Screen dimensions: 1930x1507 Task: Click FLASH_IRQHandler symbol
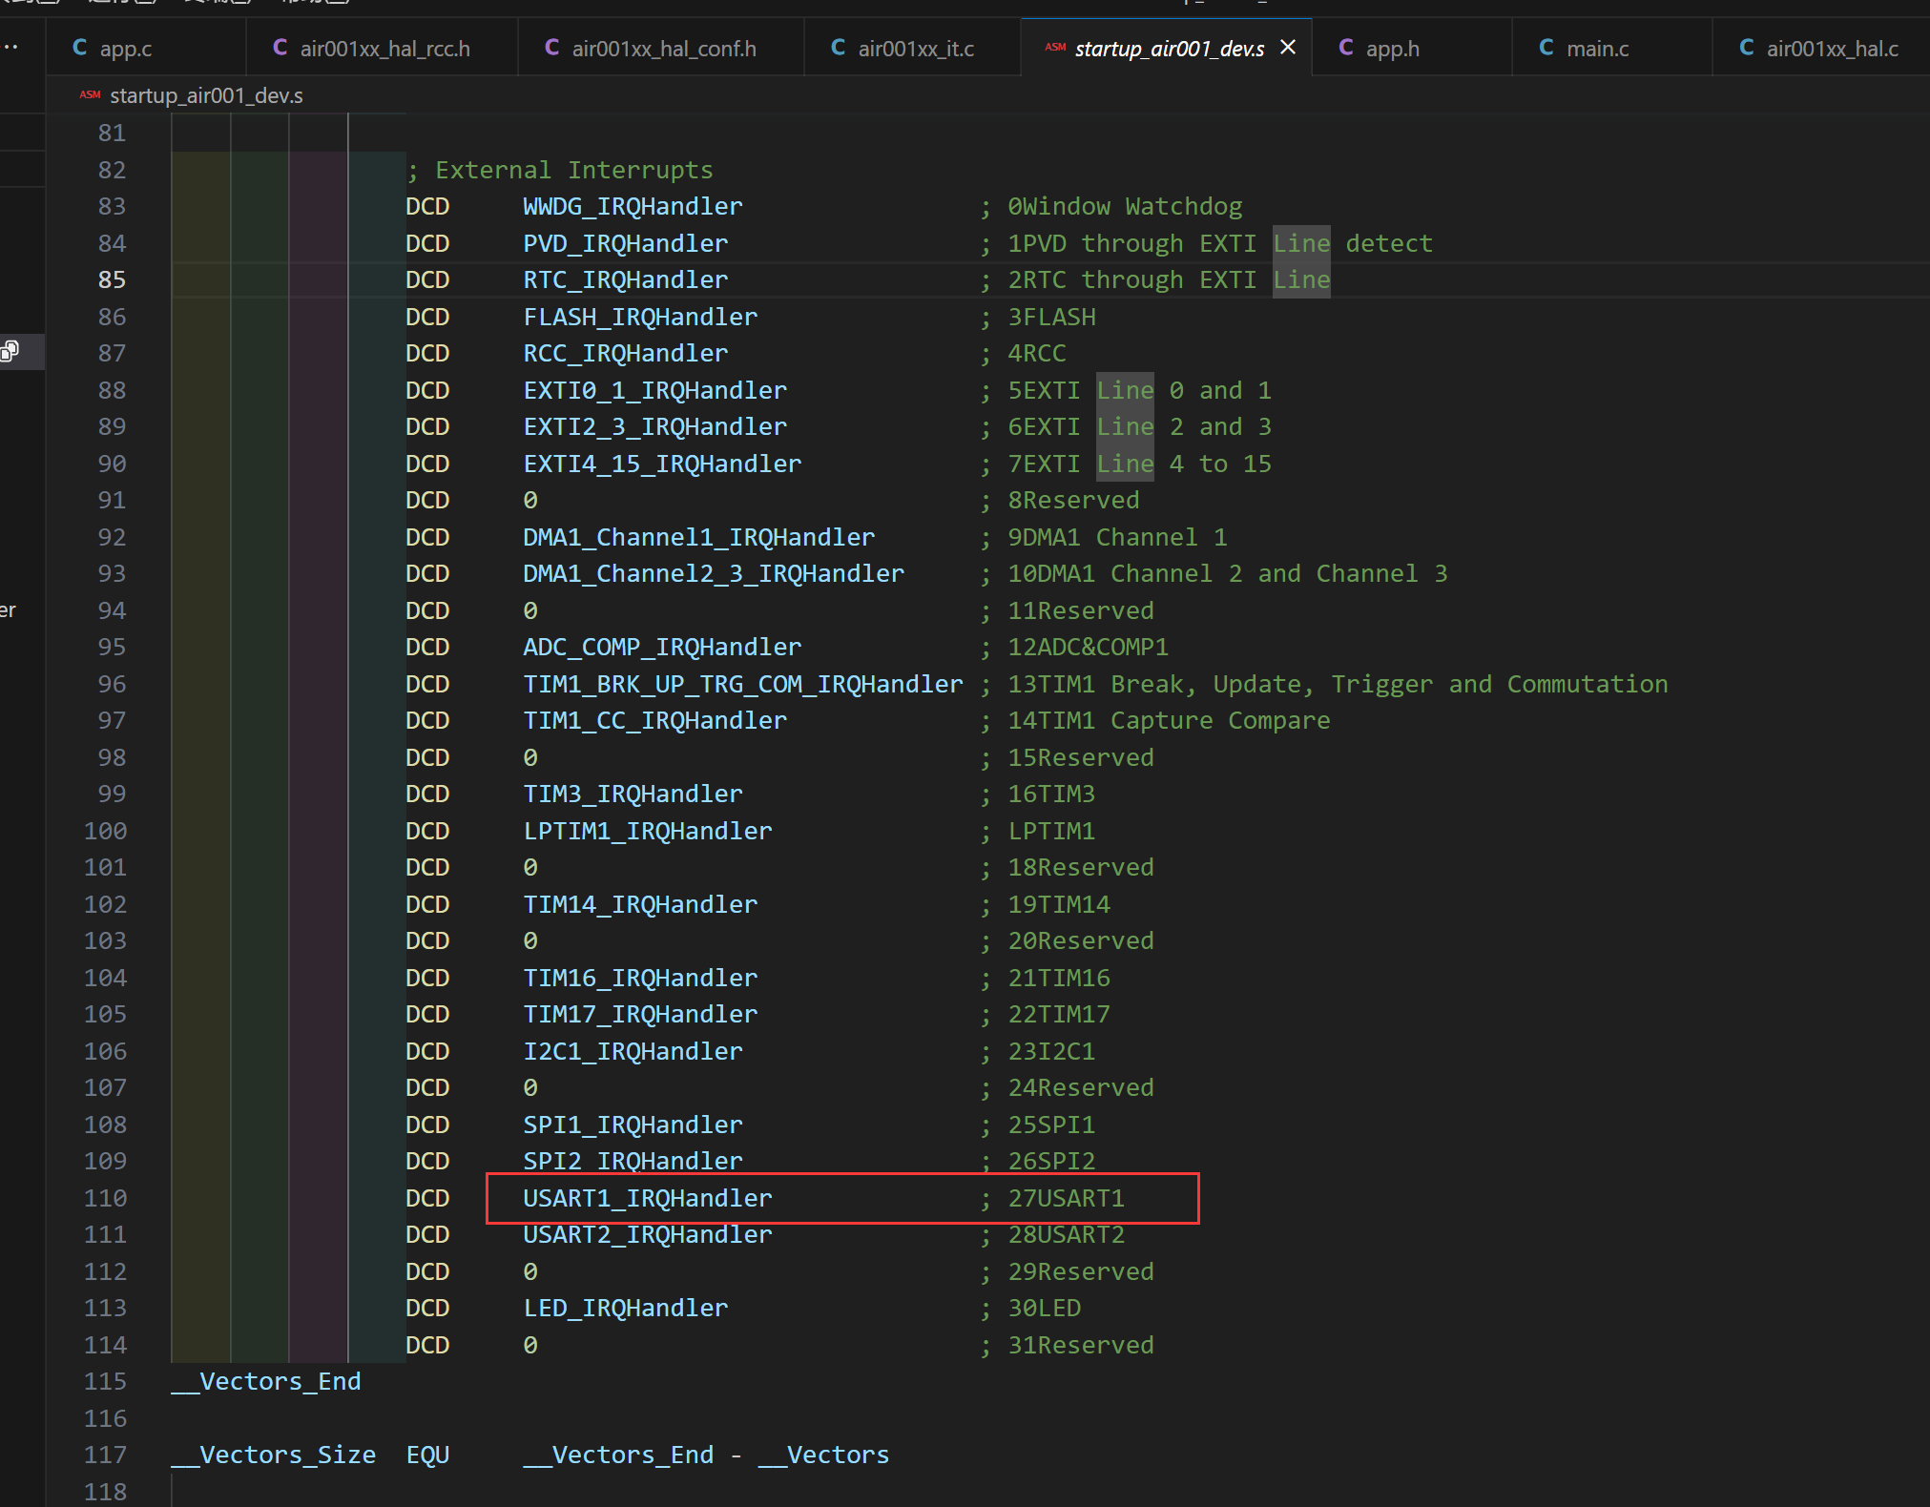click(x=640, y=318)
